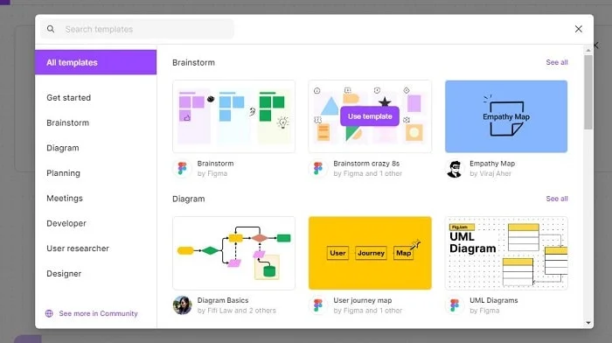Open the Meetings category
Screen dimensions: 612x343
point(65,198)
